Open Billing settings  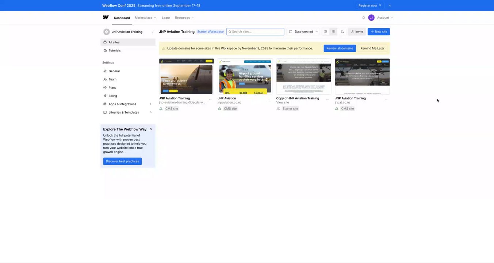128,96
